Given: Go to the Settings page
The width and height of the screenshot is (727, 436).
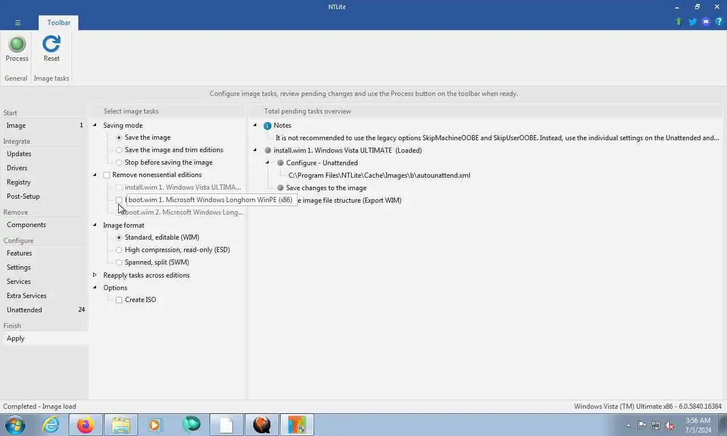Looking at the screenshot, I should click(44, 267).
